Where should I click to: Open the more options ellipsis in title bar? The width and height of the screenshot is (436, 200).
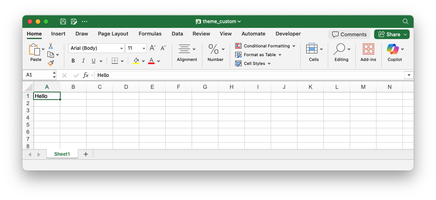click(85, 22)
